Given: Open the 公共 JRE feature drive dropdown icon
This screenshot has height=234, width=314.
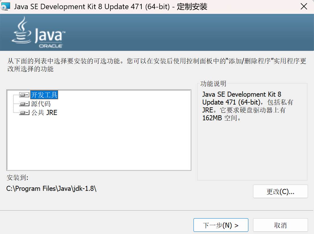Looking at the screenshot, I should [x=24, y=112].
